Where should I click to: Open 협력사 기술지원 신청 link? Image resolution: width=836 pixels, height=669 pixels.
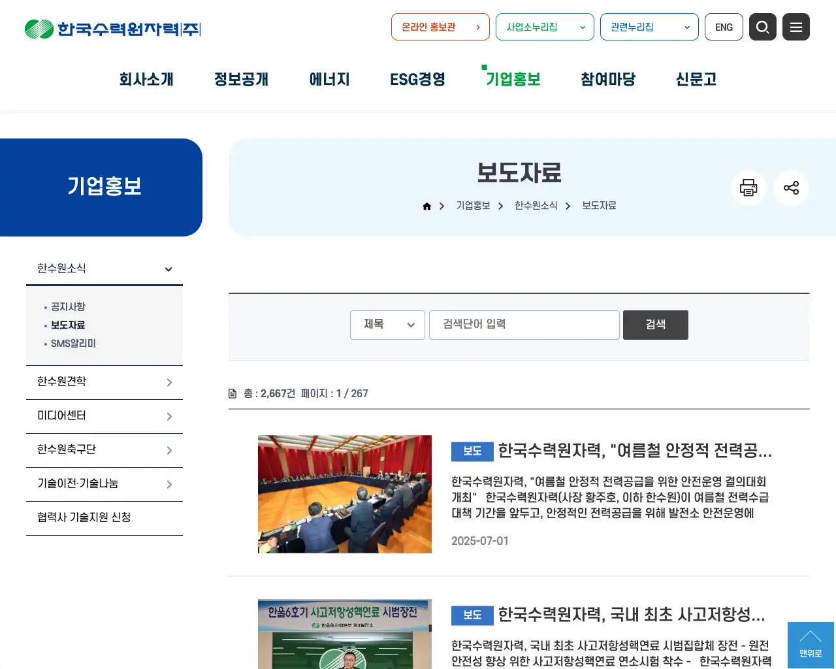point(104,518)
